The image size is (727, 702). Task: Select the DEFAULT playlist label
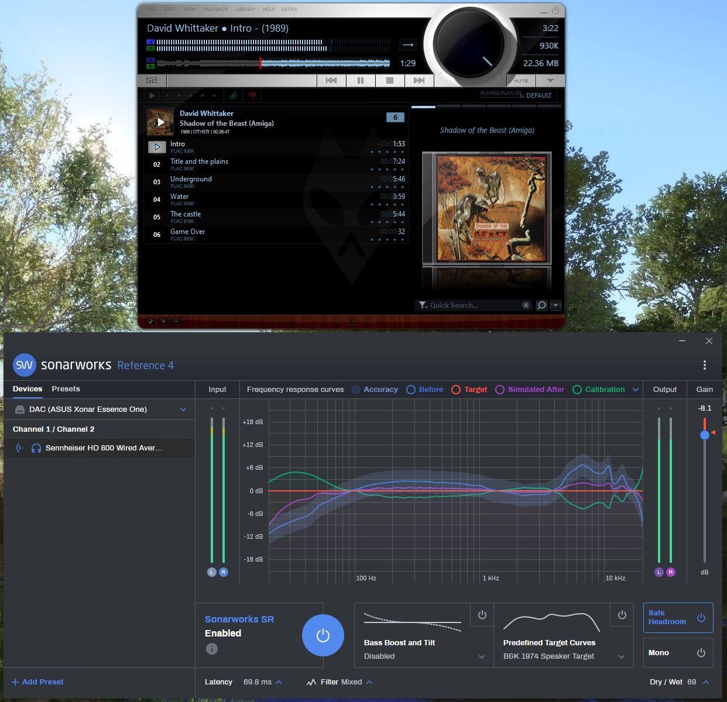click(539, 95)
